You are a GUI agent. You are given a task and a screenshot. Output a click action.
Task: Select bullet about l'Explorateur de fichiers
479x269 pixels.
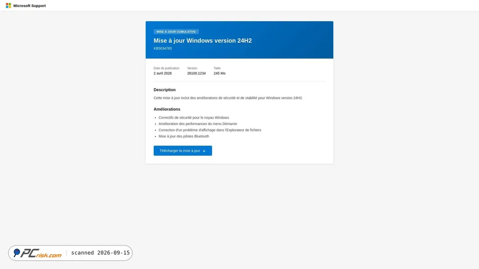click(210, 130)
